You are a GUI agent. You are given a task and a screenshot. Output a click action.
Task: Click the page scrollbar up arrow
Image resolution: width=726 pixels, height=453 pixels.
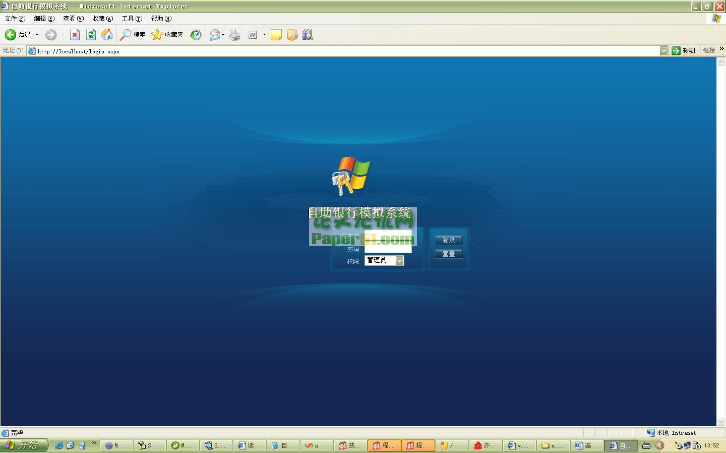(721, 62)
